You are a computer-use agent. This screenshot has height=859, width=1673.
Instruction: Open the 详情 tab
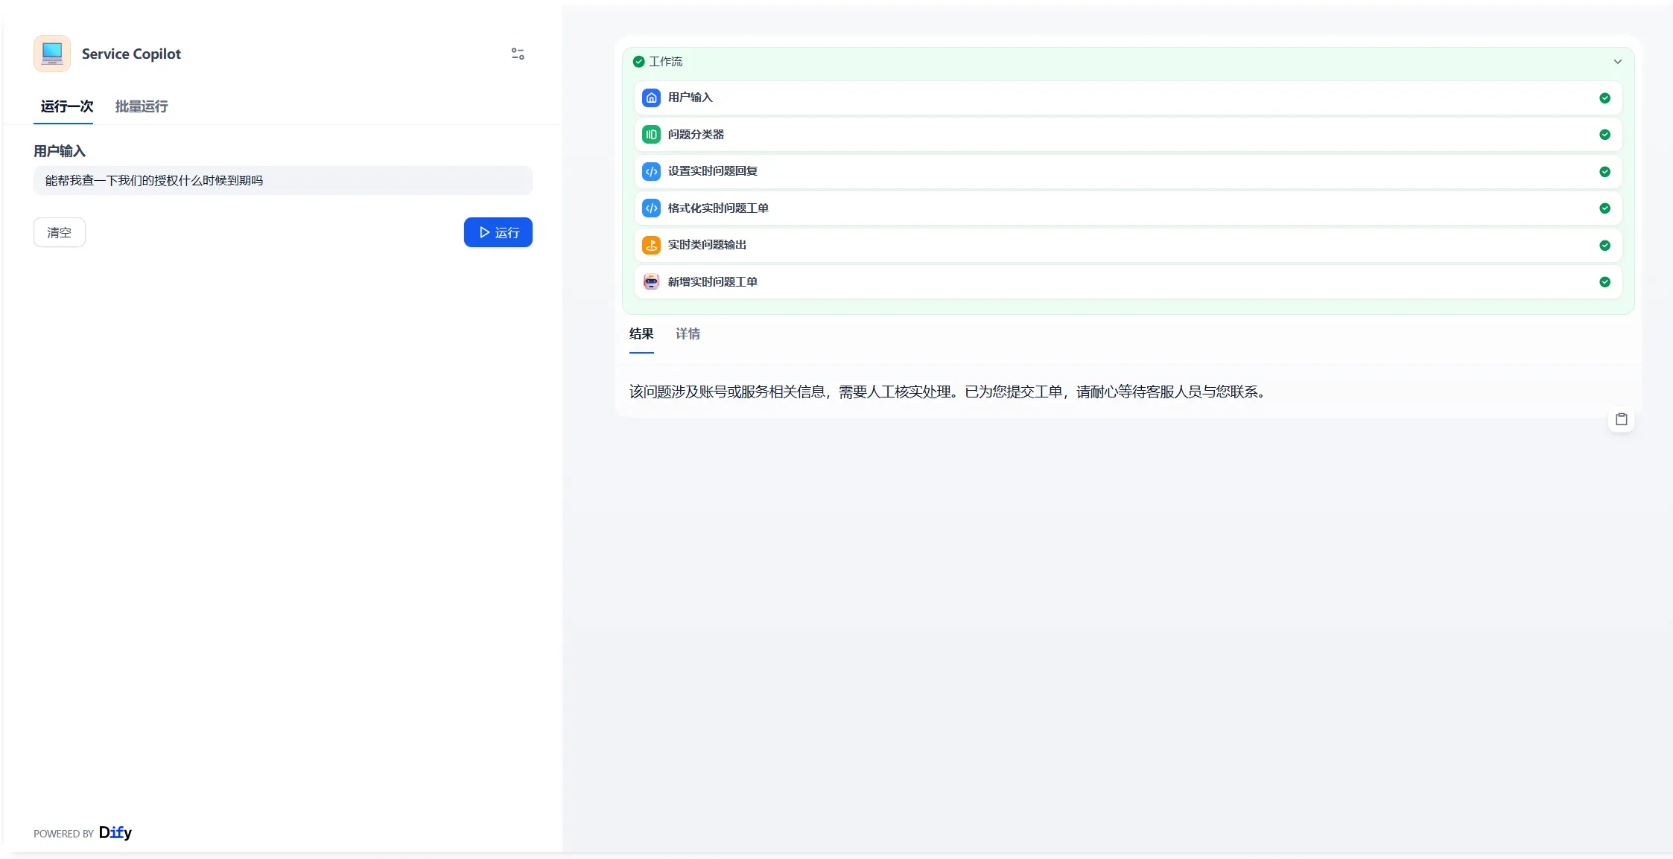[688, 333]
